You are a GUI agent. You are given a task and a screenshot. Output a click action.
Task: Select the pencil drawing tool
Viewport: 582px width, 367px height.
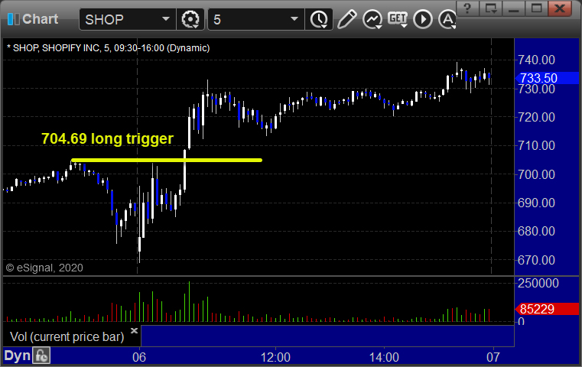tap(347, 19)
